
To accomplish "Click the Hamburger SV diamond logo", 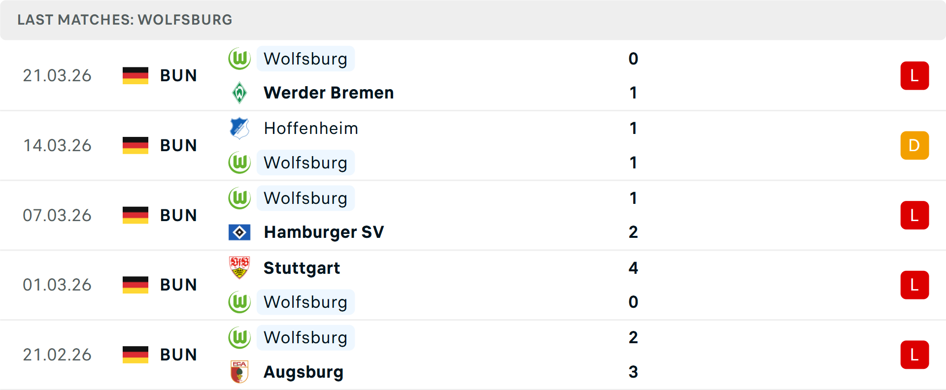I will pyautogui.click(x=239, y=232).
